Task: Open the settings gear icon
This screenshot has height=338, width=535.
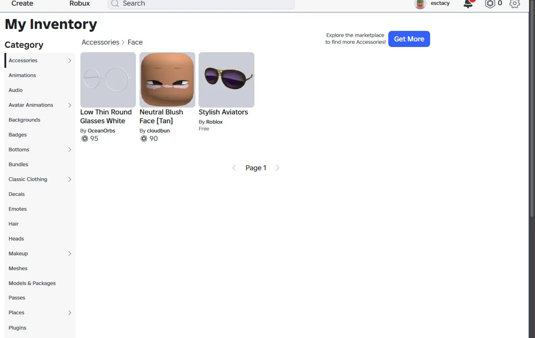Action: point(515,4)
